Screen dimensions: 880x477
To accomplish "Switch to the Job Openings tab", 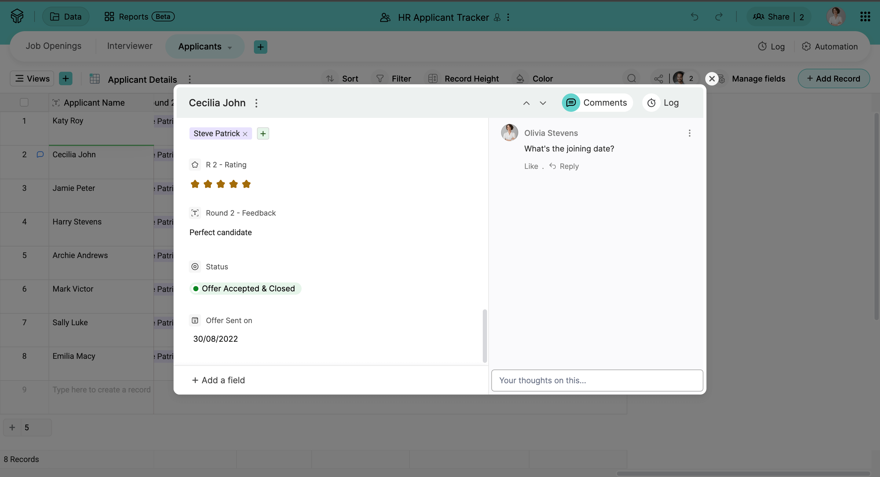I will (54, 46).
